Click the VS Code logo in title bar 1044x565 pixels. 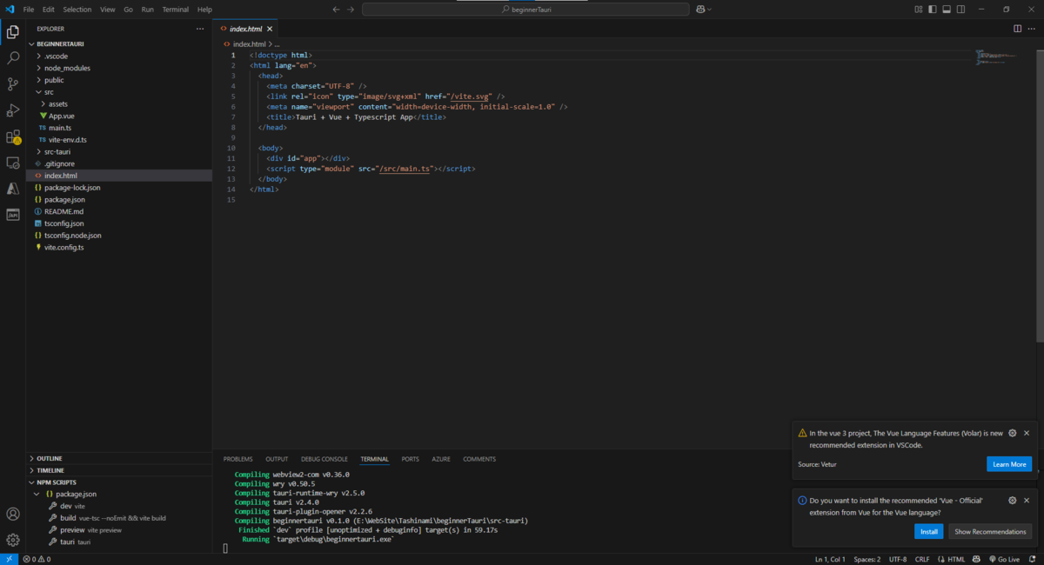tap(10, 10)
